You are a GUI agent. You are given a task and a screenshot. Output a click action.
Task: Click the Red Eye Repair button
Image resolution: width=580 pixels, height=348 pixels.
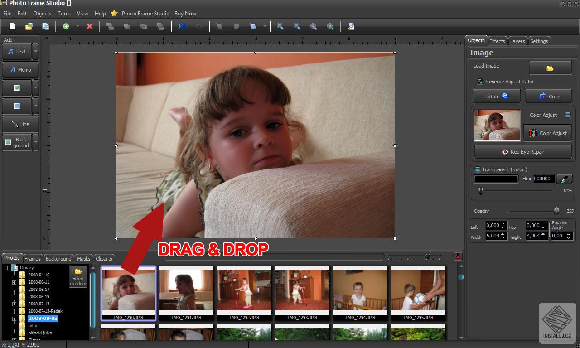click(x=523, y=152)
